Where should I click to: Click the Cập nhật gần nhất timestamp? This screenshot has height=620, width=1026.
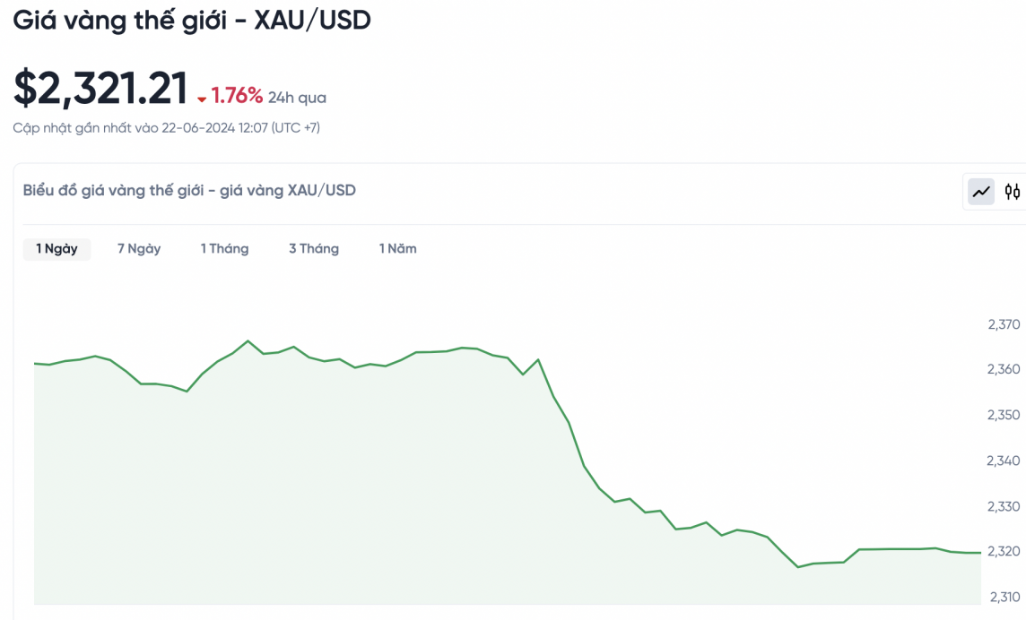(x=166, y=128)
